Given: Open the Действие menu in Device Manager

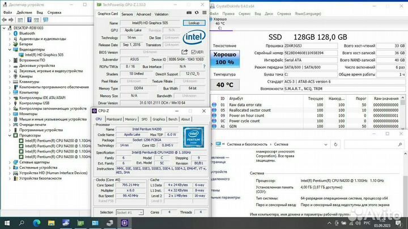Looking at the screenshot, I should 24,12.
